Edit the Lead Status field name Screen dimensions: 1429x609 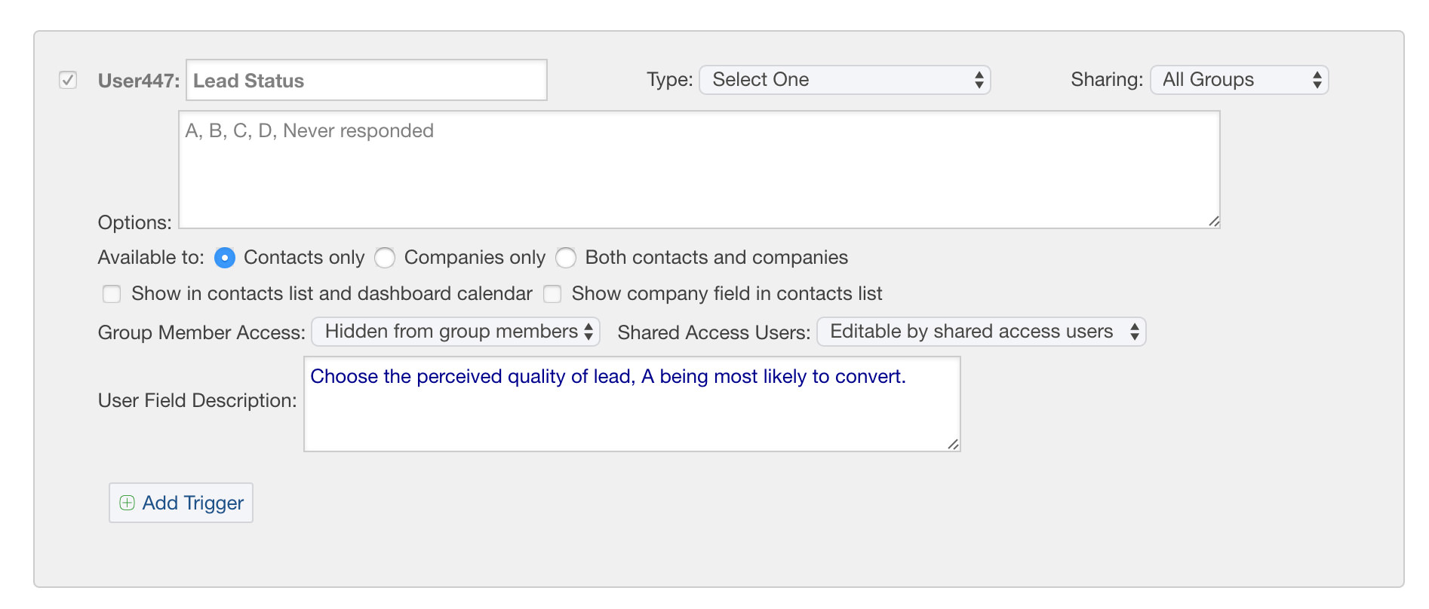click(x=367, y=80)
